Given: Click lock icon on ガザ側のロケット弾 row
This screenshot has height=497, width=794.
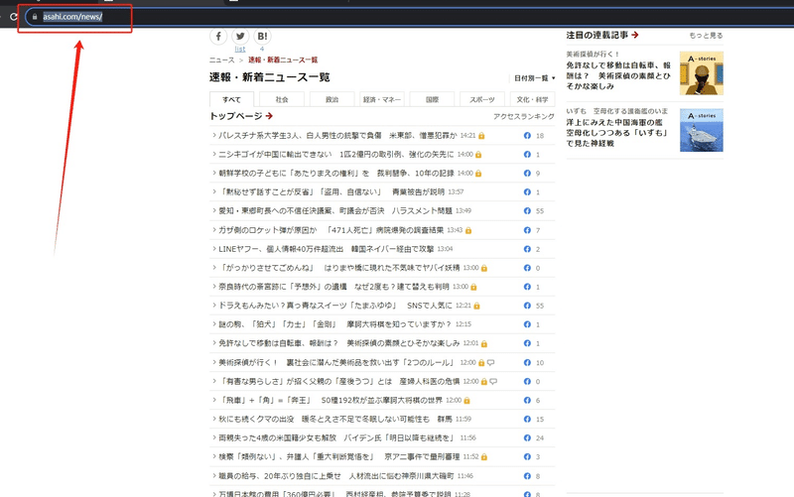Looking at the screenshot, I should (468, 230).
